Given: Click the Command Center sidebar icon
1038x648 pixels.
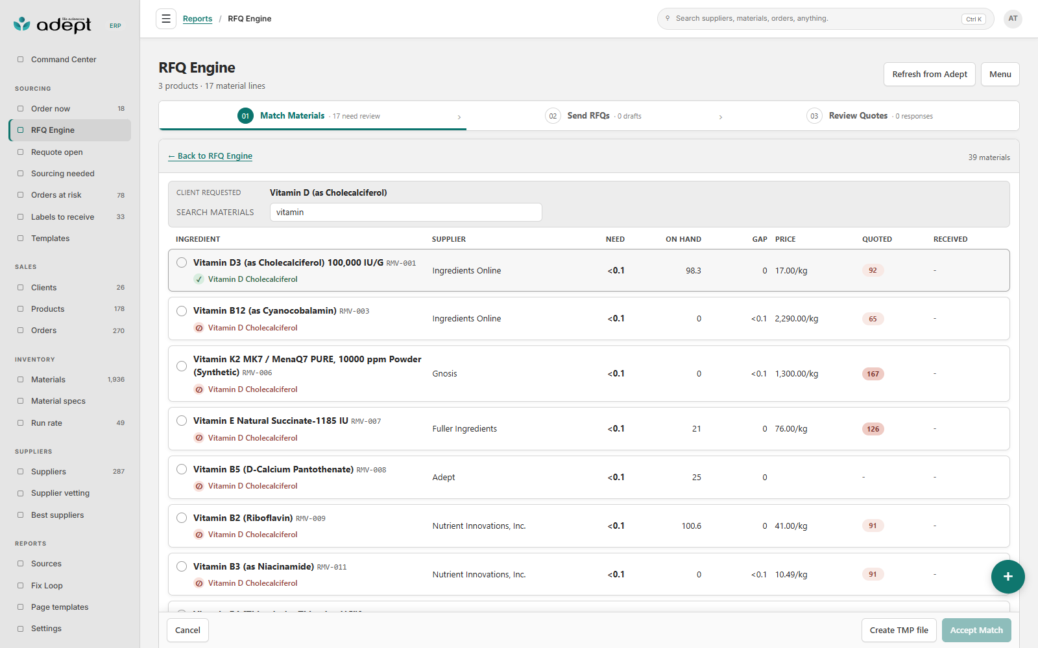Looking at the screenshot, I should click(21, 60).
